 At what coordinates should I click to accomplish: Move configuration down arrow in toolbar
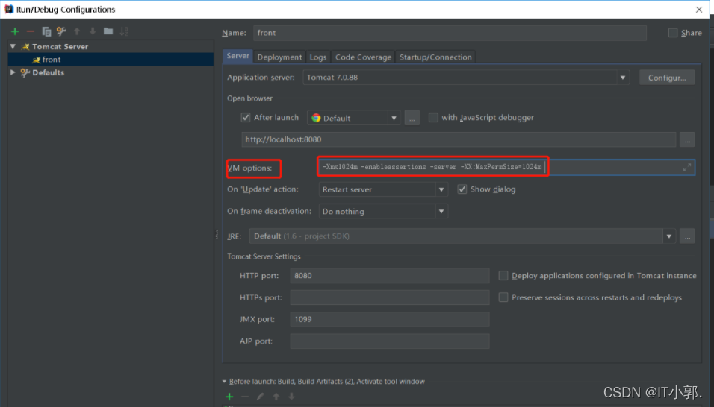click(x=93, y=31)
